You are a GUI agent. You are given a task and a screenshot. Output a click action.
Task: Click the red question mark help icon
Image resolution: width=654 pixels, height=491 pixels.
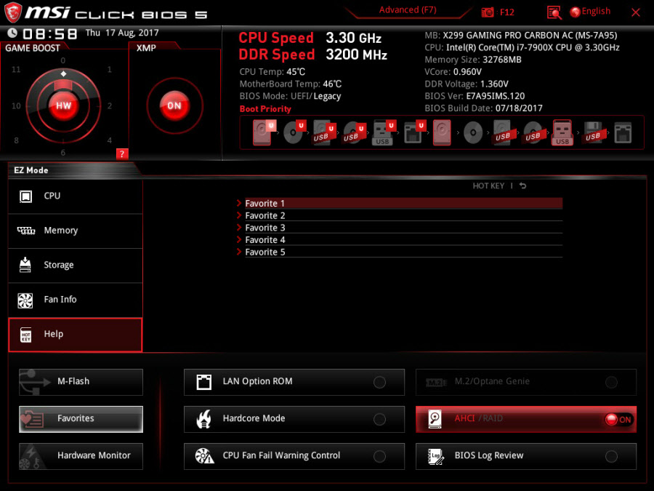[x=122, y=153]
